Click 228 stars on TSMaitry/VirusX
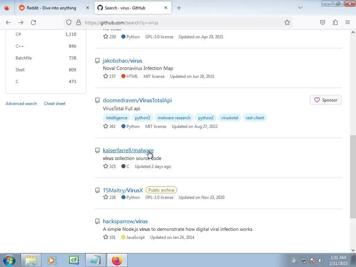 (x=110, y=197)
